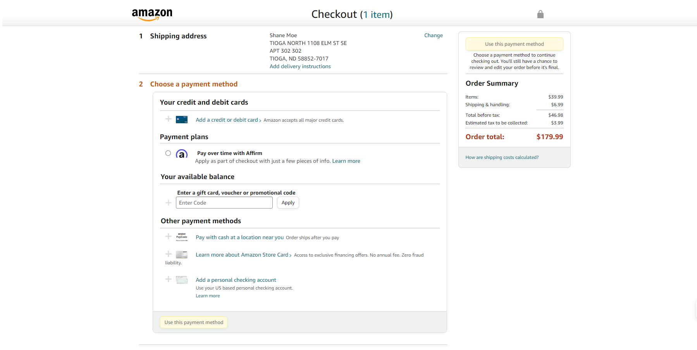Expand the plus beside Pay with cash
Screen dimensions: 697x350
coord(169,236)
